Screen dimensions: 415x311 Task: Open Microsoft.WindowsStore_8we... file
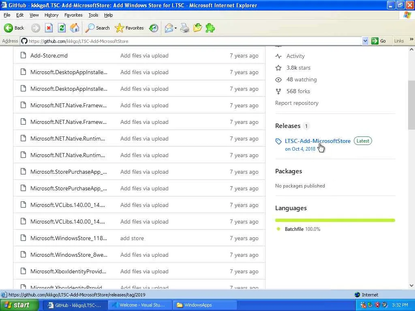click(x=69, y=255)
